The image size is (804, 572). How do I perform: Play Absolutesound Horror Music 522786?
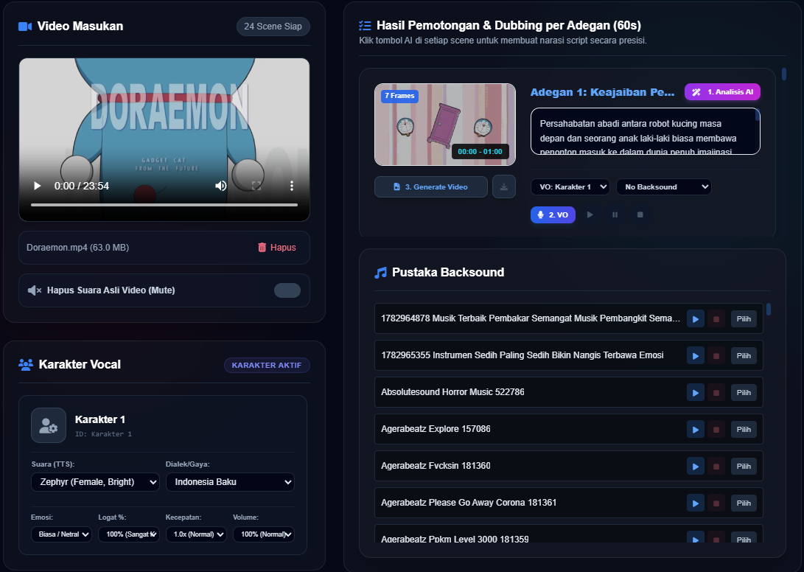[695, 392]
